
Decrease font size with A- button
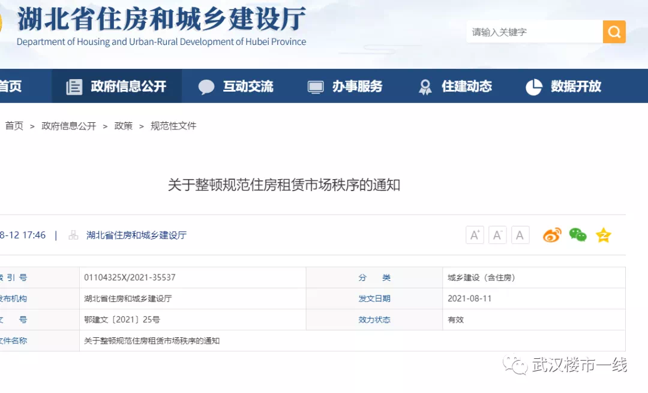(497, 235)
